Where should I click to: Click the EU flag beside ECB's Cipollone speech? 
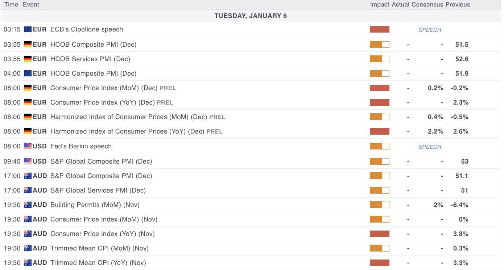point(28,30)
